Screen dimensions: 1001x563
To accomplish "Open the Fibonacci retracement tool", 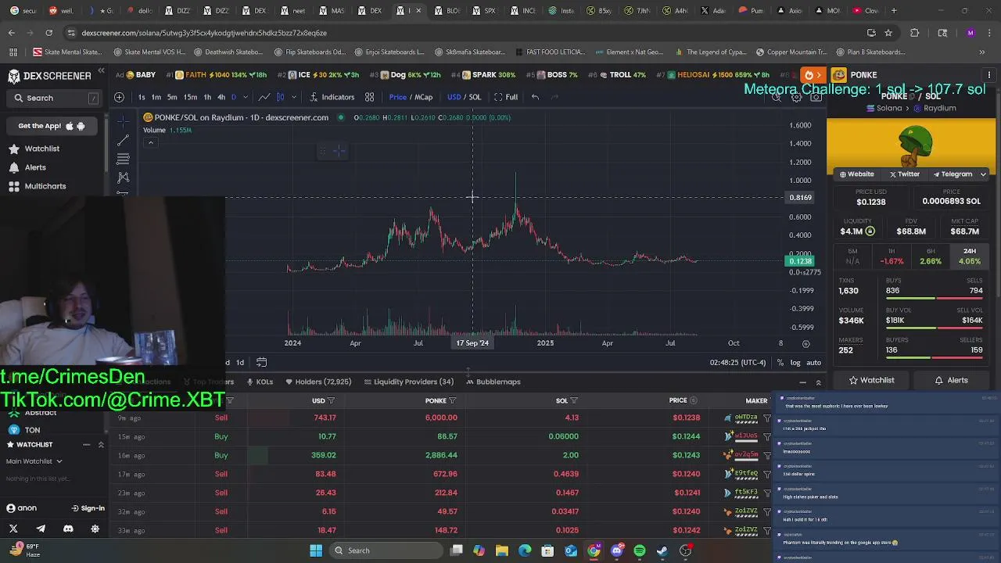I will tap(123, 159).
